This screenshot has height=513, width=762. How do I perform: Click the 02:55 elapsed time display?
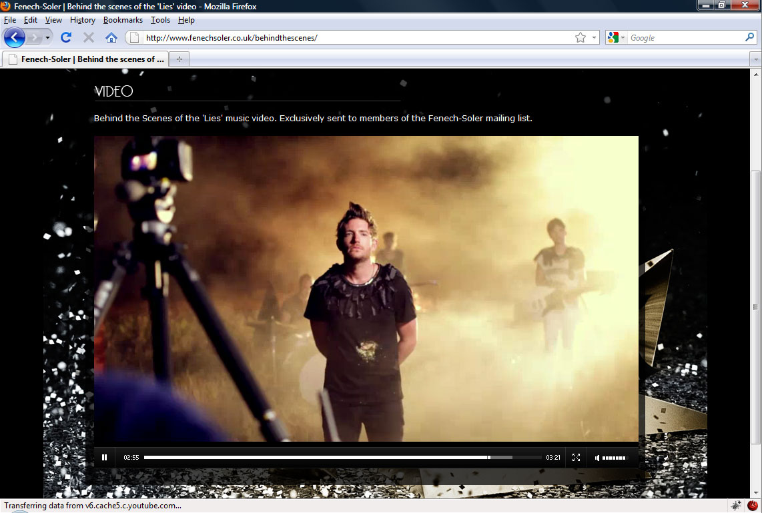point(131,457)
